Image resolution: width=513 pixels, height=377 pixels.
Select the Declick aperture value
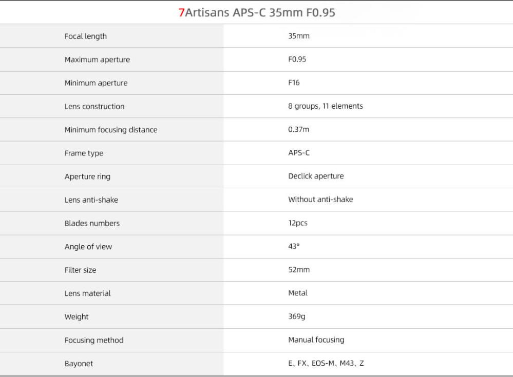click(x=316, y=176)
